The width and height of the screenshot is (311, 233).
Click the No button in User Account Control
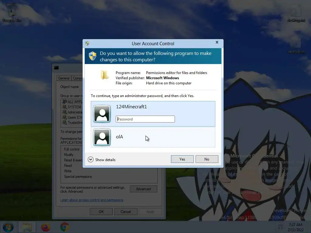click(x=207, y=159)
